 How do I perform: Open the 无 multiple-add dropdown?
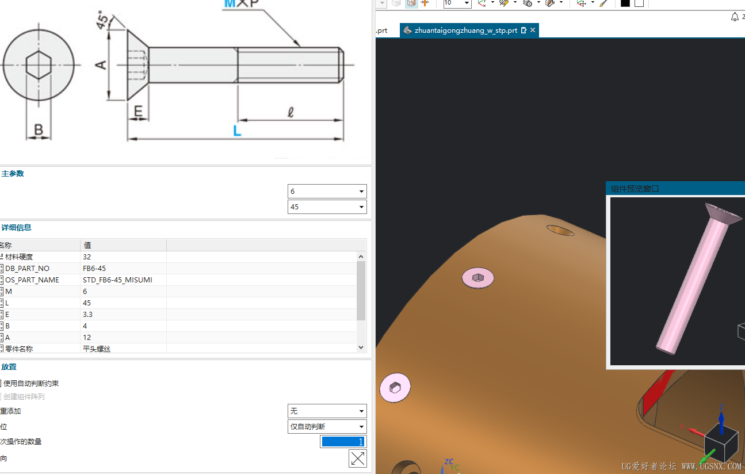327,411
